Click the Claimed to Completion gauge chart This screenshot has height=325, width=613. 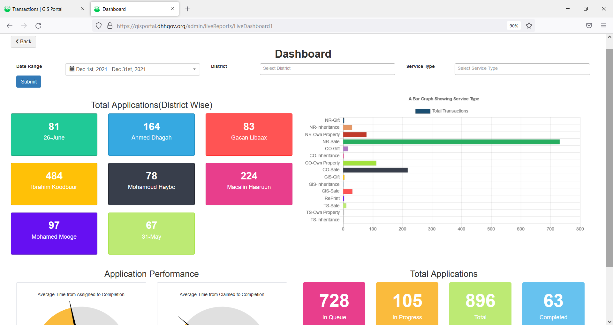[222, 315]
